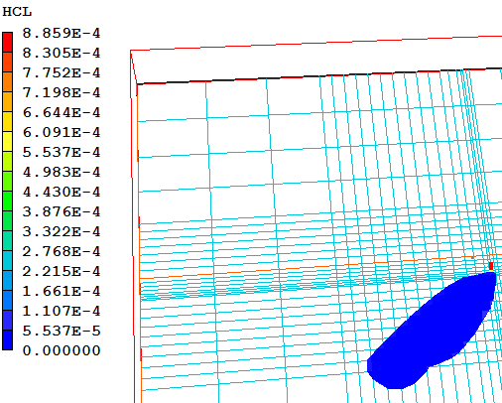
Task: Click the 5.537E-5 legend label
Action: (62, 331)
